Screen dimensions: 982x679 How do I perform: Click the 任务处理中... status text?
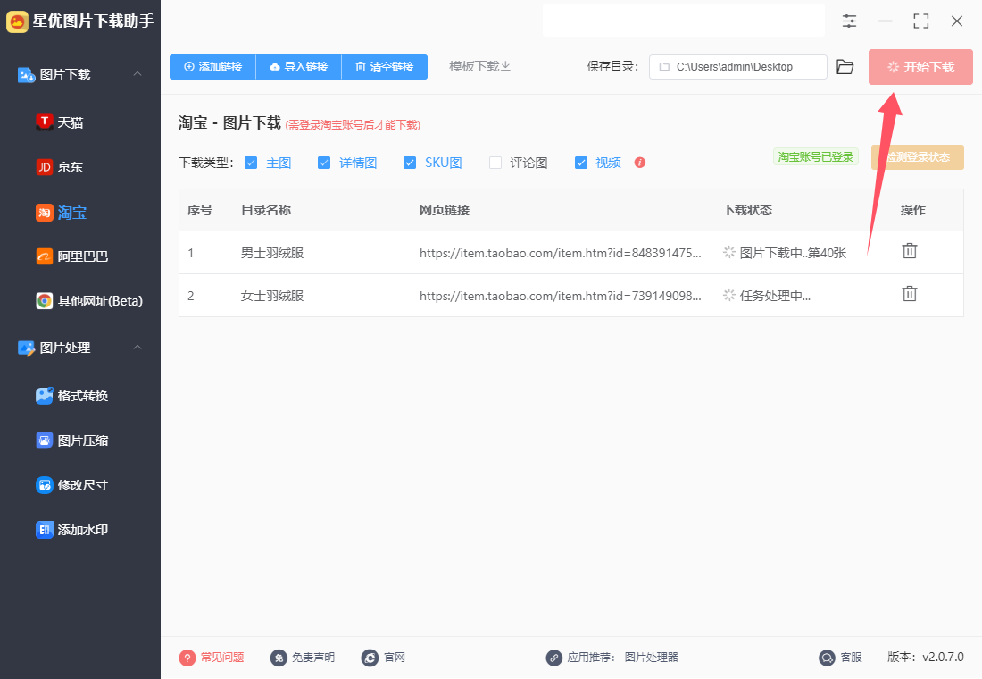coord(775,296)
